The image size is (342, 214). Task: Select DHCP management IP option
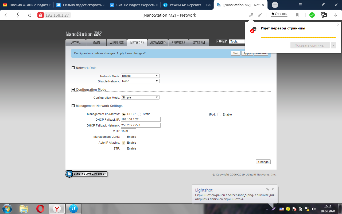click(124, 114)
